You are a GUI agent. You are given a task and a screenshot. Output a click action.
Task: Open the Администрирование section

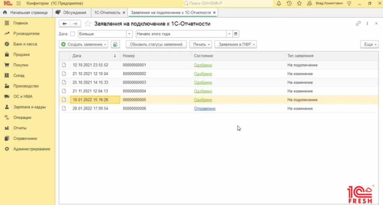tap(31, 149)
